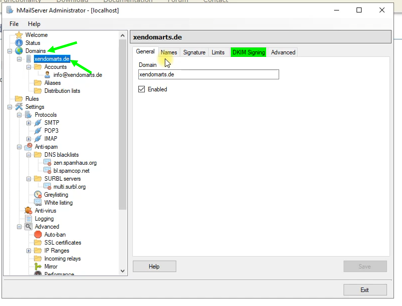Select the Distribution lists tree item
Viewport: 402px width, 306px height.
pos(62,91)
